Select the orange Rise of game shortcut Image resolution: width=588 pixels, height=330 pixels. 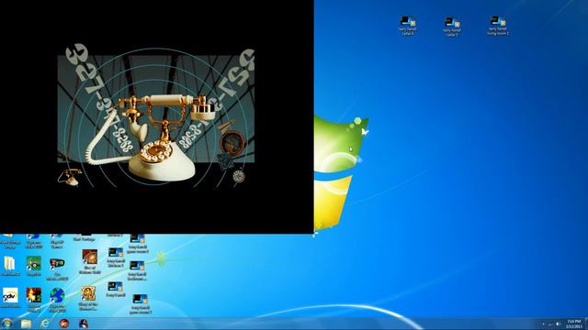pyautogui.click(x=90, y=261)
